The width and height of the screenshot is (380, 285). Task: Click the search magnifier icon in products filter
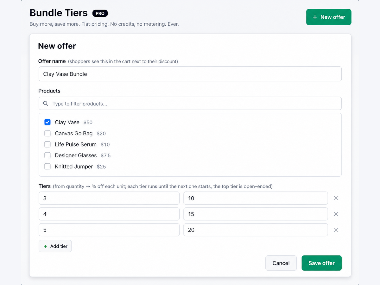tap(46, 104)
